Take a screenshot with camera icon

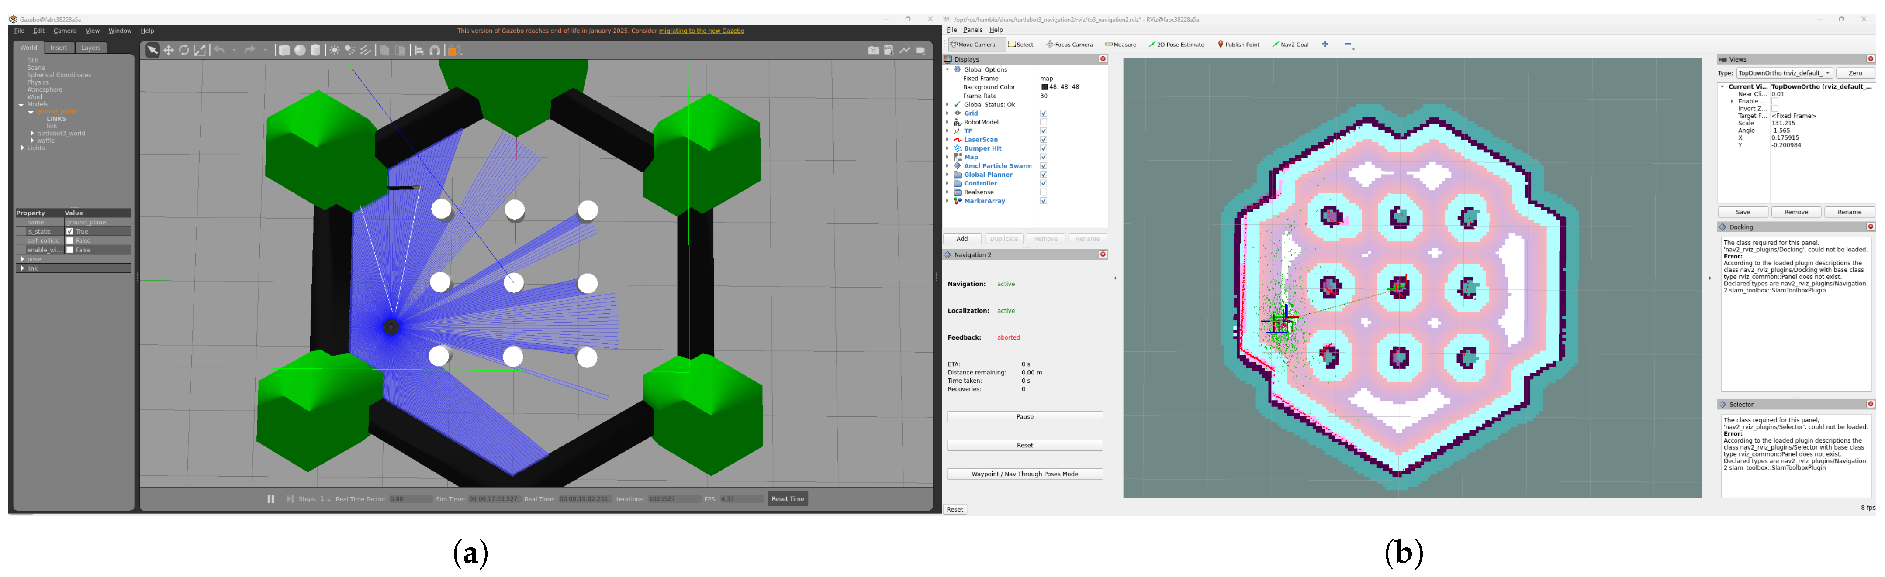pyautogui.click(x=873, y=51)
